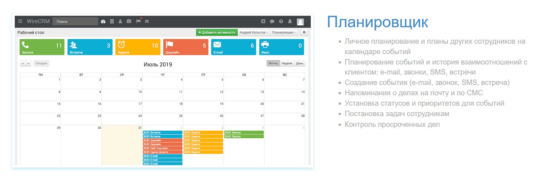This screenshot has width=541, height=182.
Task: Click the Добавить активность button
Action: coord(217,33)
